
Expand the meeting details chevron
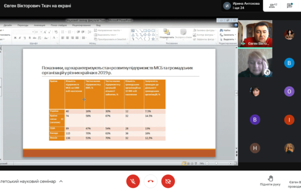[x=61, y=181]
